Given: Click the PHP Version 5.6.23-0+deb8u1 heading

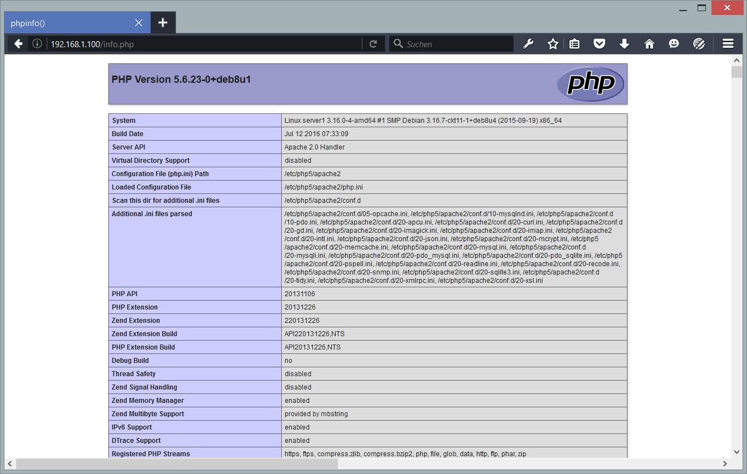Looking at the screenshot, I should tap(181, 79).
